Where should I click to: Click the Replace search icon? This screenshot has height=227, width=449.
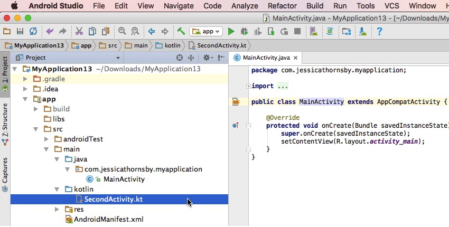click(x=135, y=31)
